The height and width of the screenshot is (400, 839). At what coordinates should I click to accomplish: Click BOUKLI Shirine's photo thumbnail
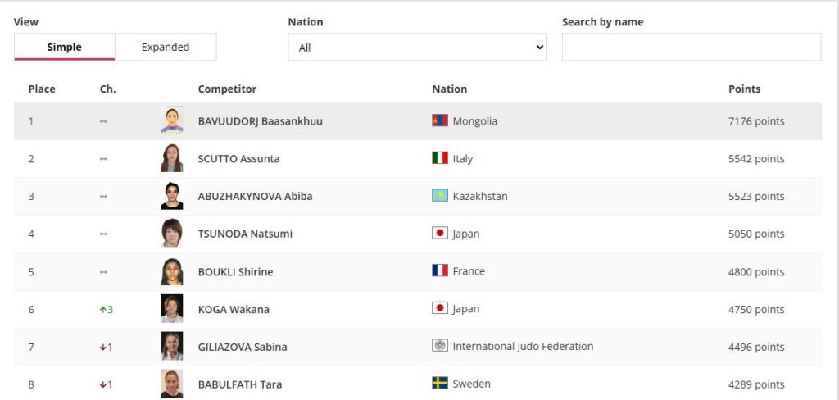pos(172,271)
